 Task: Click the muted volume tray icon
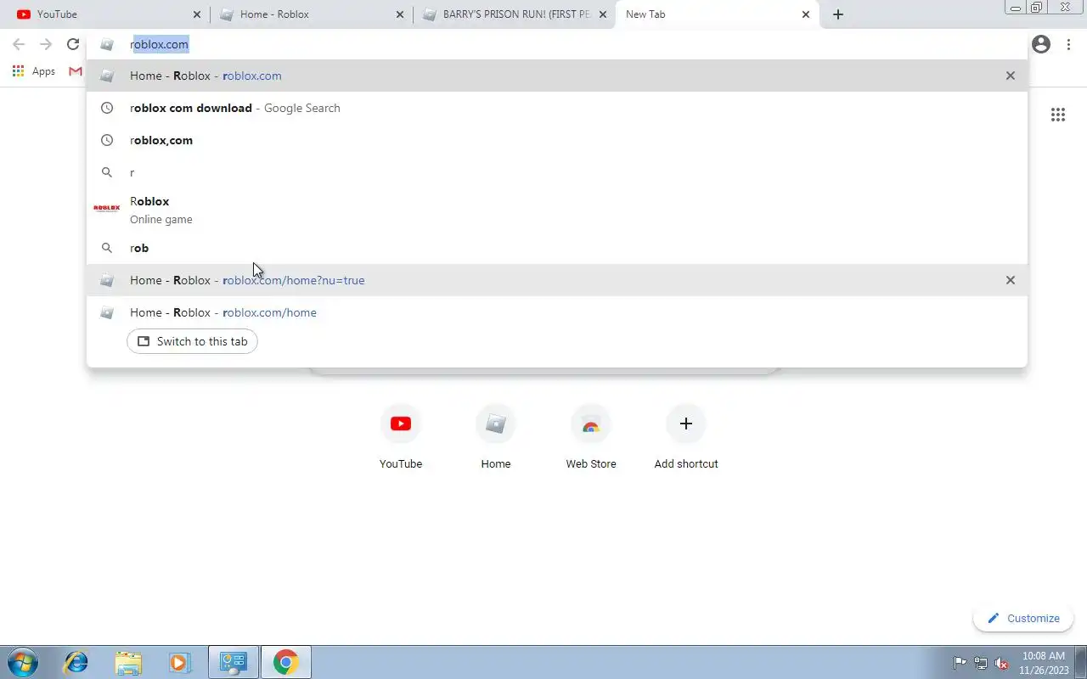coord(1001,663)
